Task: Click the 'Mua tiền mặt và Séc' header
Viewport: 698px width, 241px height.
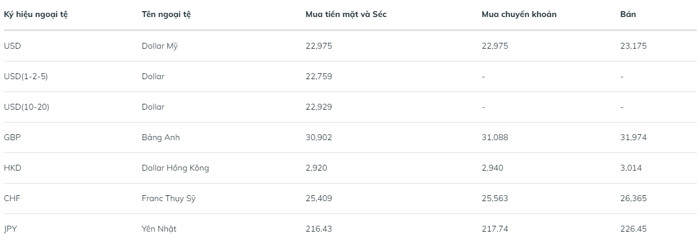Action: point(346,15)
